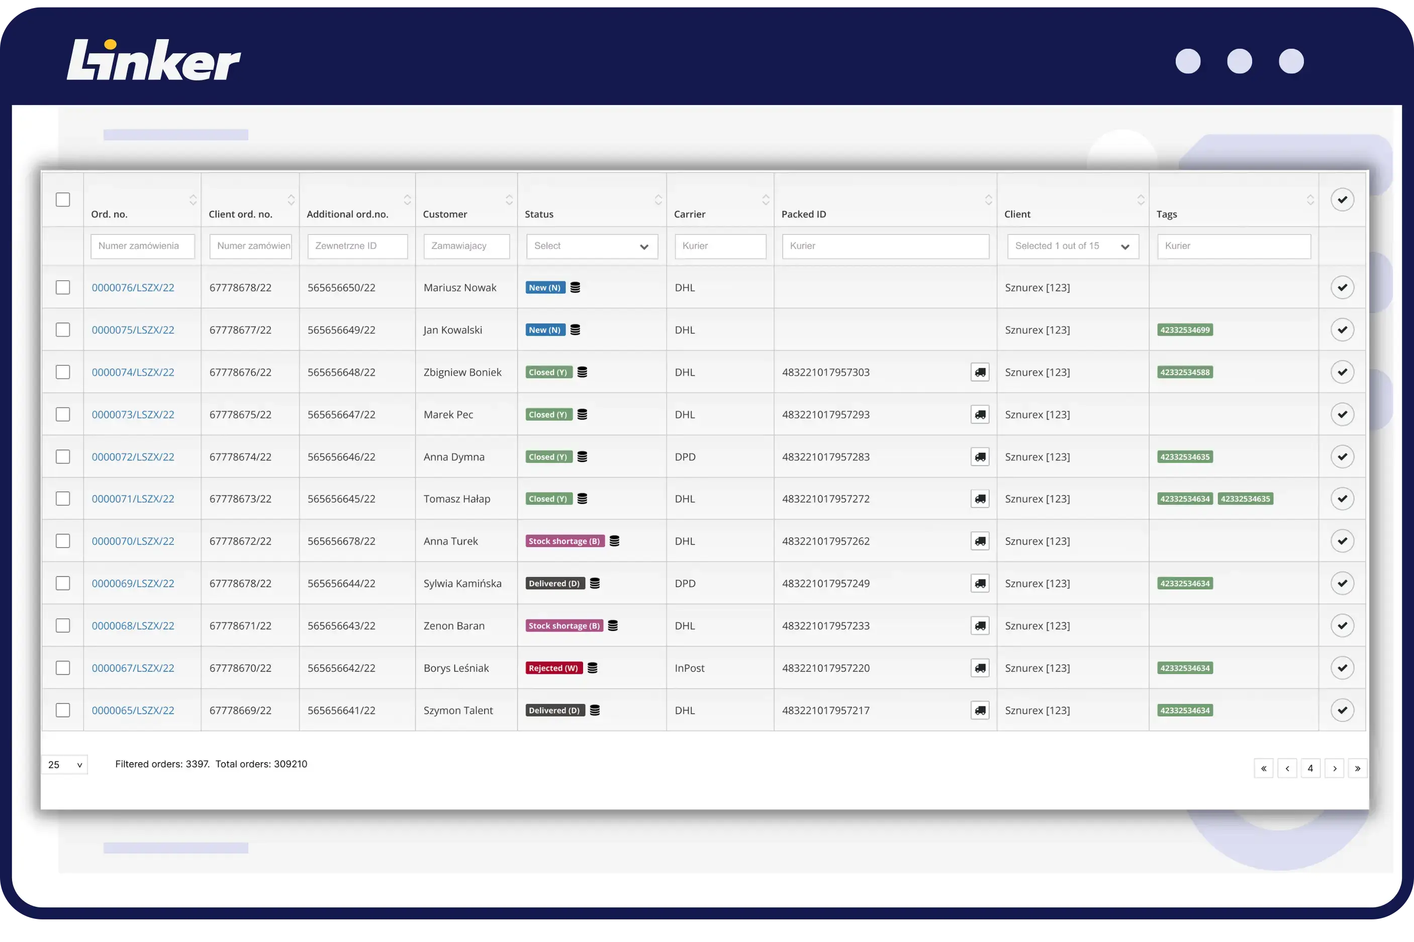Screen dimensions: 1414x942
Task: Click the database icon in Jan Kowalski row
Action: coord(575,330)
